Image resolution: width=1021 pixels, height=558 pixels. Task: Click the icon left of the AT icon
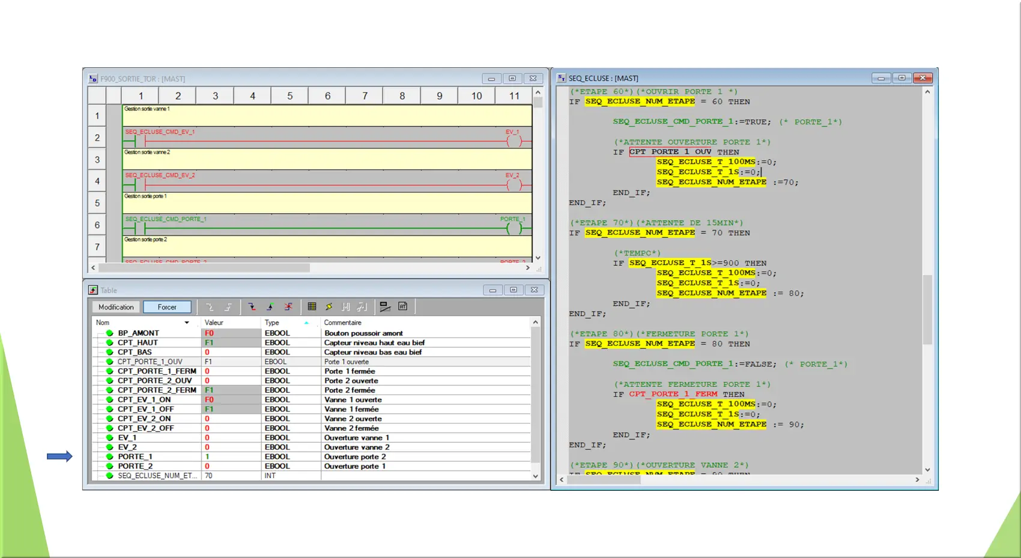(385, 307)
